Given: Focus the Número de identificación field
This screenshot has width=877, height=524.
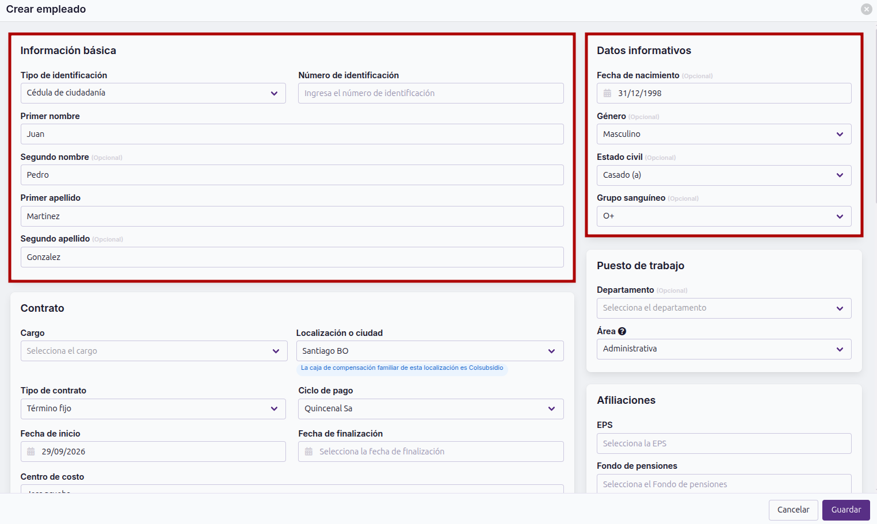Looking at the screenshot, I should tap(431, 93).
